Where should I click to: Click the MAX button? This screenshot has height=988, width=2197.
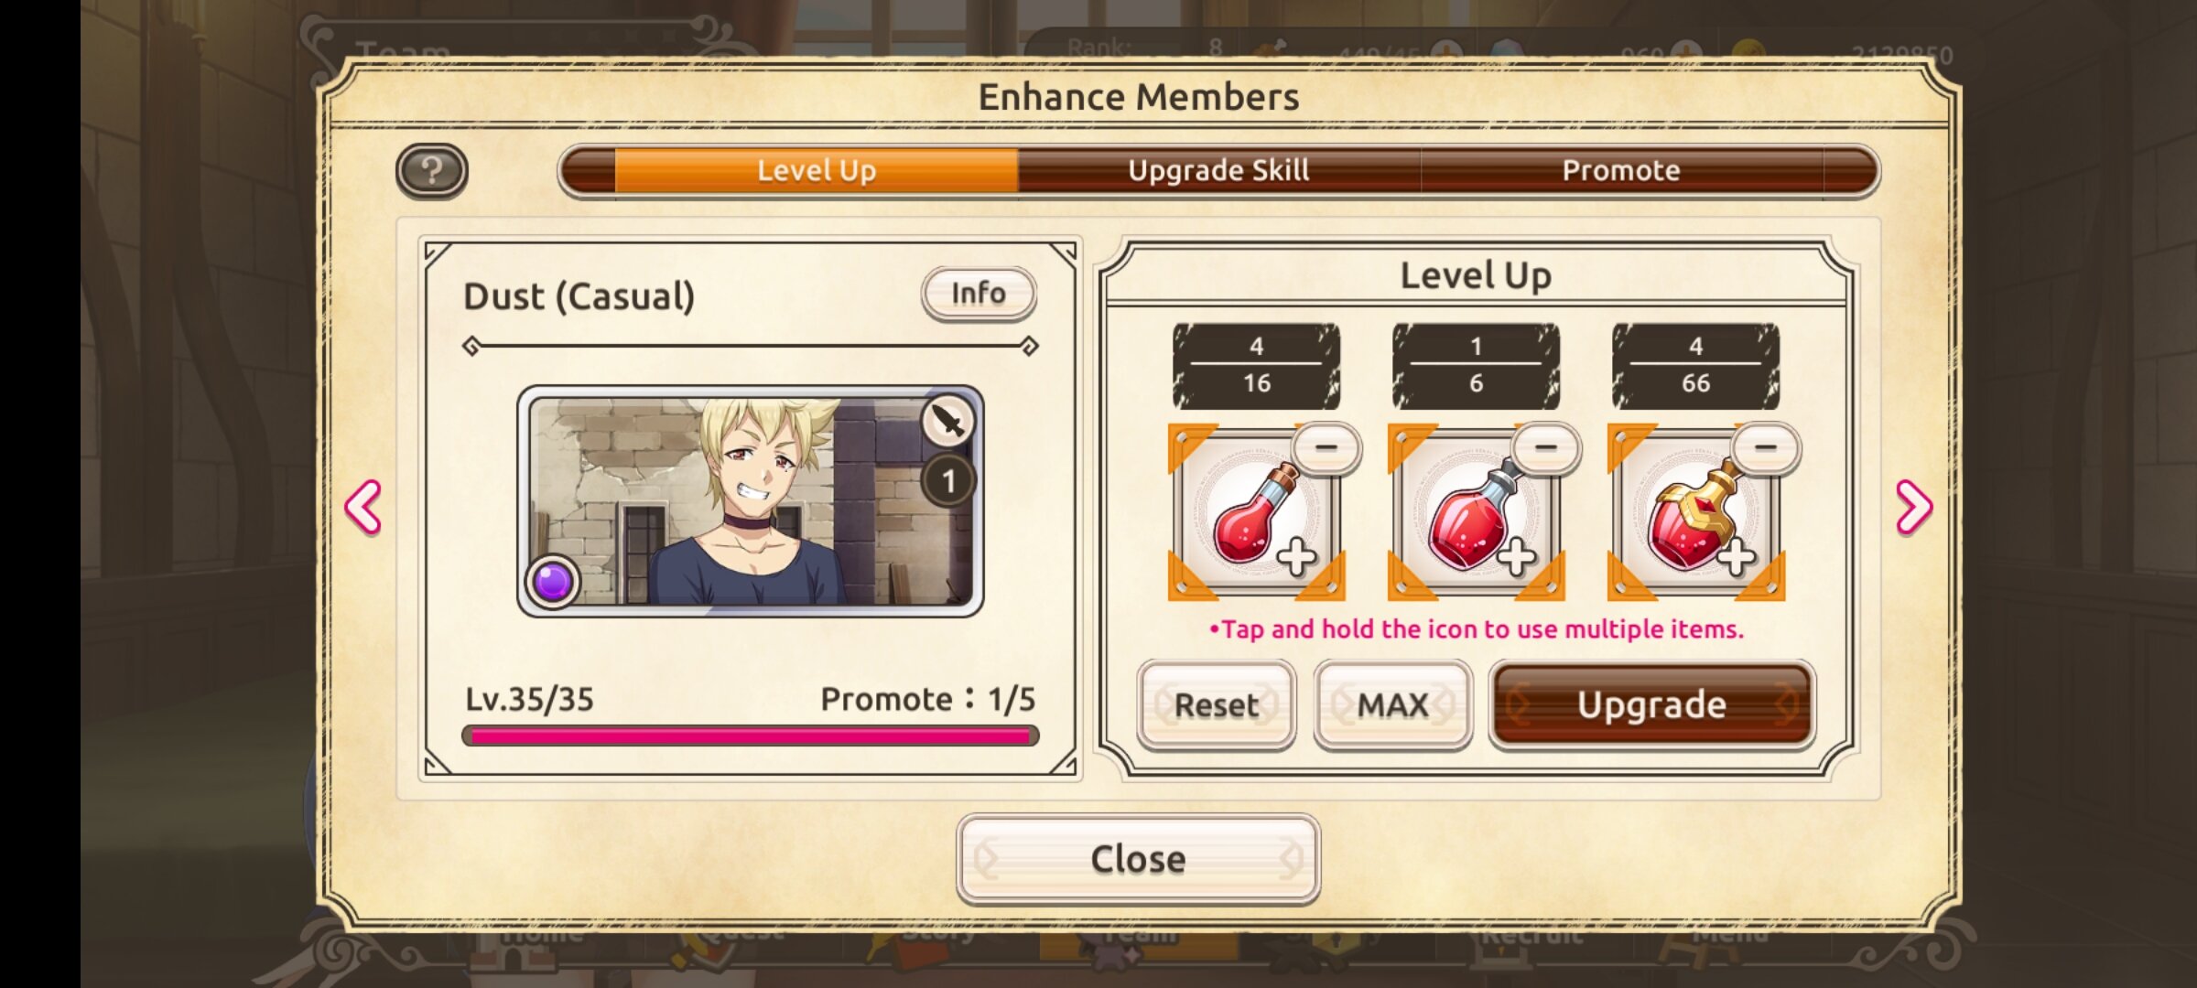pos(1392,705)
